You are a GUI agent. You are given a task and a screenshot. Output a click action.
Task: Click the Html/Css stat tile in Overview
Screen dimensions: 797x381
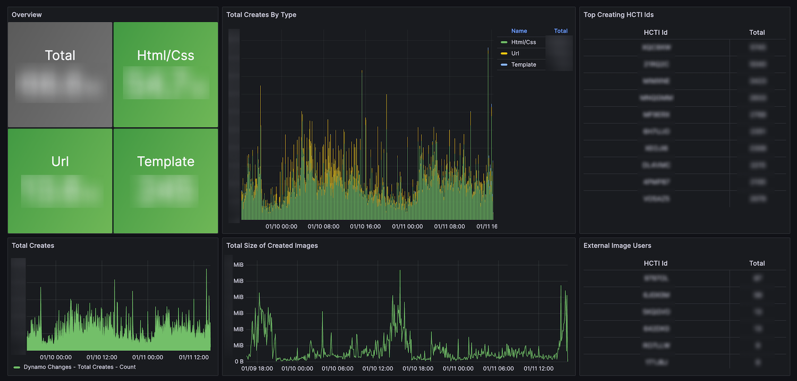[166, 75]
